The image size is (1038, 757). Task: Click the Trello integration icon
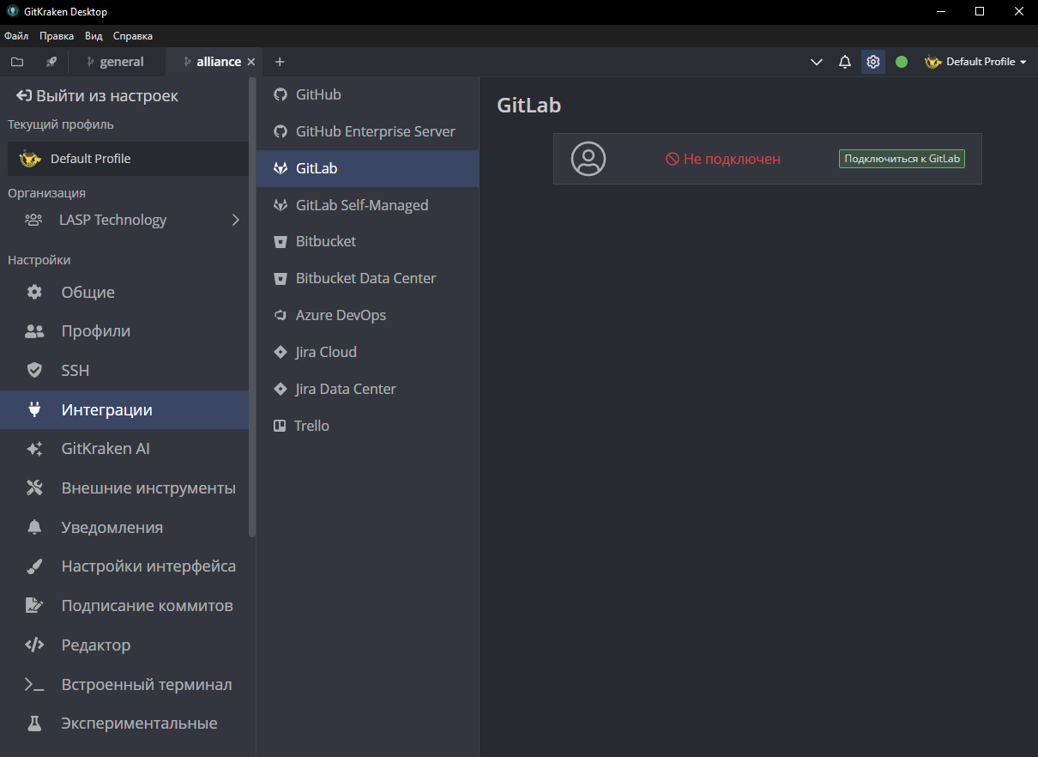(x=280, y=425)
